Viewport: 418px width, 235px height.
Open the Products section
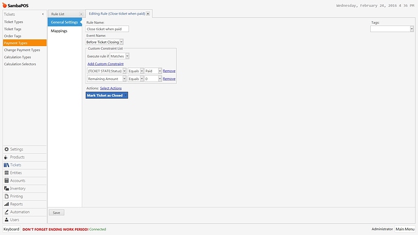tap(24, 157)
